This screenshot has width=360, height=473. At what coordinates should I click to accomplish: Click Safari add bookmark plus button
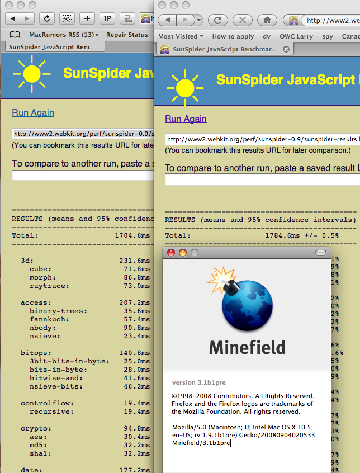[x=87, y=18]
